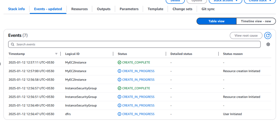This screenshot has width=279, height=125.
Task: Go to the Stack info tab
Action: pos(16,9)
